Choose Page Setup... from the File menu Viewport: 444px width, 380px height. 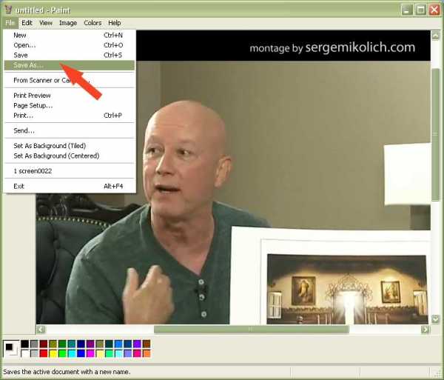[x=70, y=105]
